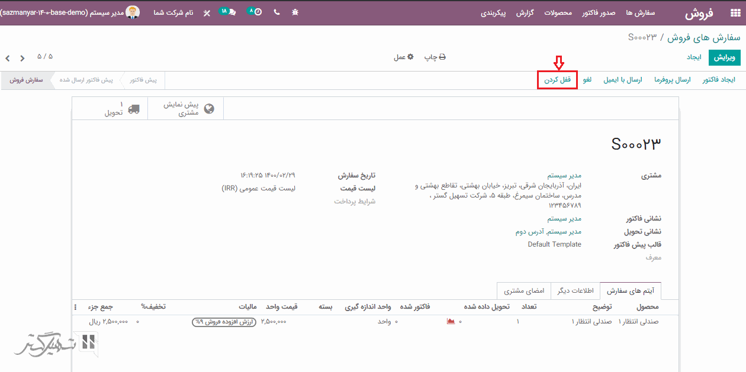Switch to the اطلاعات دیگر tab

(574, 291)
